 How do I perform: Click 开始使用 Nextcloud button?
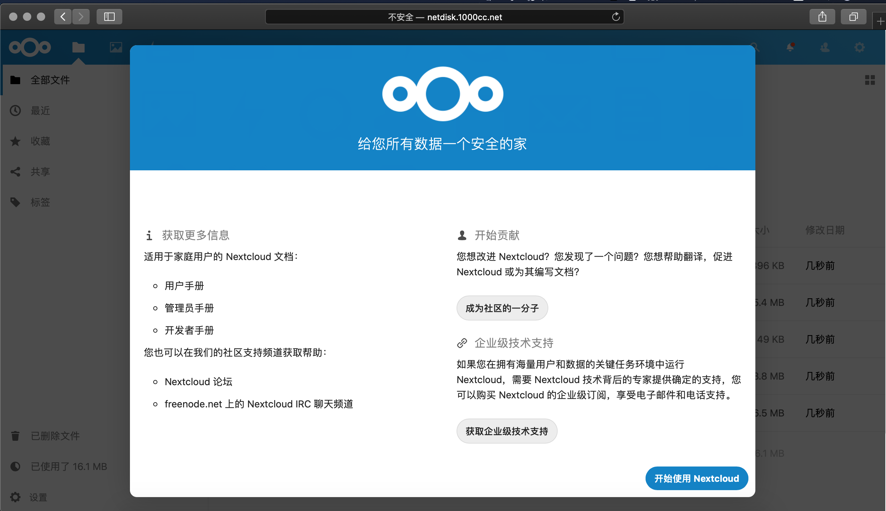click(697, 478)
